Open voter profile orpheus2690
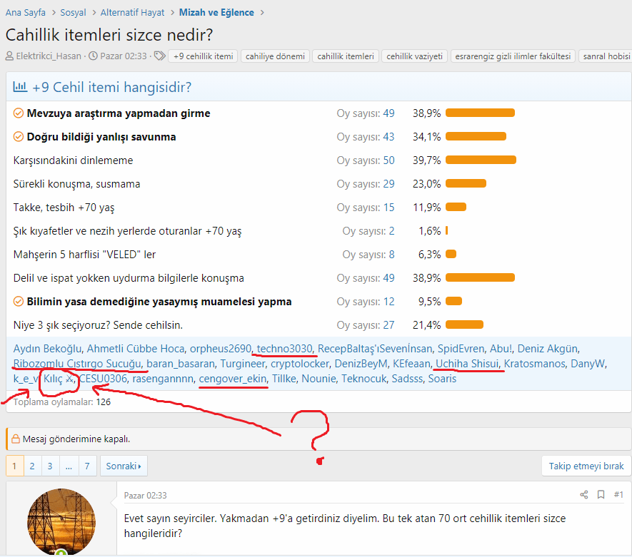 tap(221, 349)
